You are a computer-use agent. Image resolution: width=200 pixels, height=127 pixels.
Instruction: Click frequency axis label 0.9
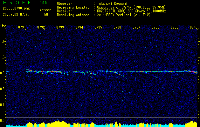(3, 73)
